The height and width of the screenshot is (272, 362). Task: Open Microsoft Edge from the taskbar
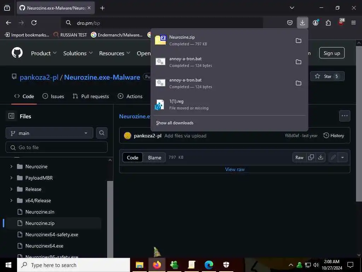pyautogui.click(x=209, y=265)
